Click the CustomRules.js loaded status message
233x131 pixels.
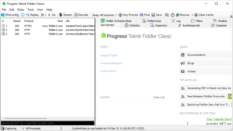coord(108,129)
